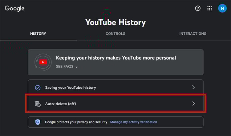Viewport: 231px width, 136px height.
Task: Click the account avatar with letter N
Action: (222, 8)
